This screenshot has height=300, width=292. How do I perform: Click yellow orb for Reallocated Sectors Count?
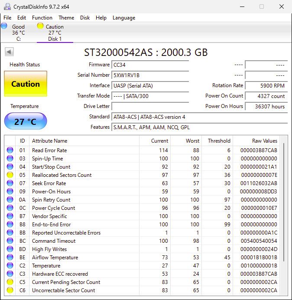pyautogui.click(x=10, y=175)
